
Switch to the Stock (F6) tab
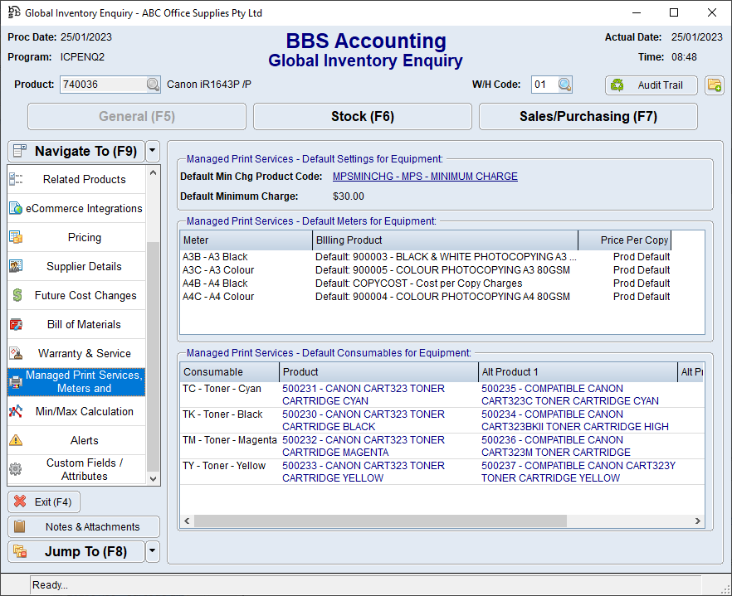[x=362, y=117]
